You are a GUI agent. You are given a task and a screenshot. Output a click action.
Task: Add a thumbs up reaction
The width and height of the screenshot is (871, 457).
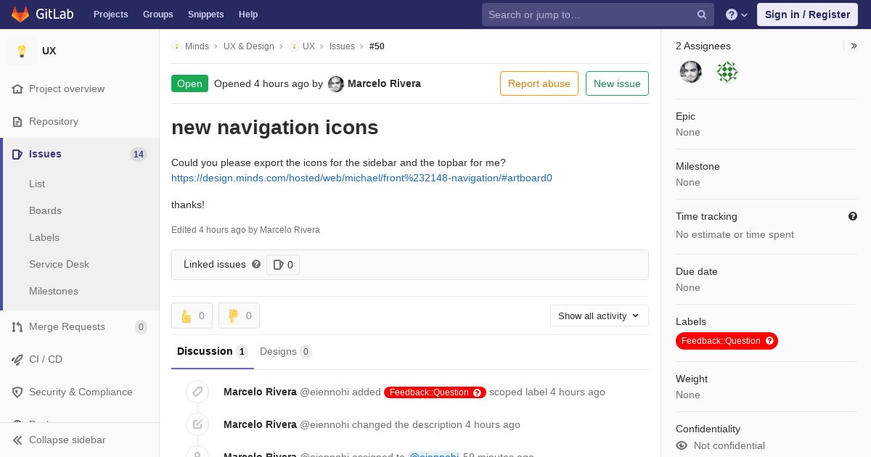[x=192, y=316]
